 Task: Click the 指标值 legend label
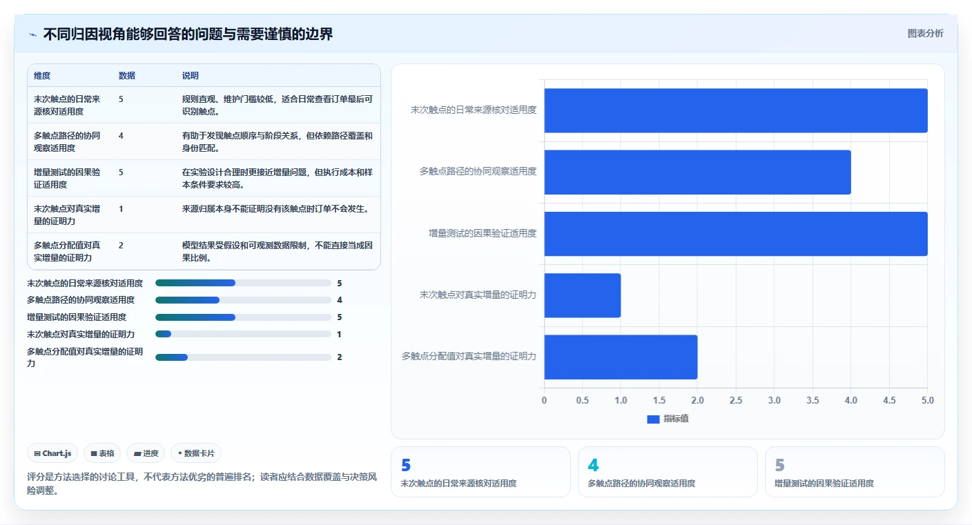pyautogui.click(x=676, y=419)
